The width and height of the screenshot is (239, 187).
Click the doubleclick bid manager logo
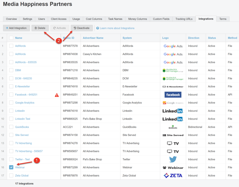173,70
